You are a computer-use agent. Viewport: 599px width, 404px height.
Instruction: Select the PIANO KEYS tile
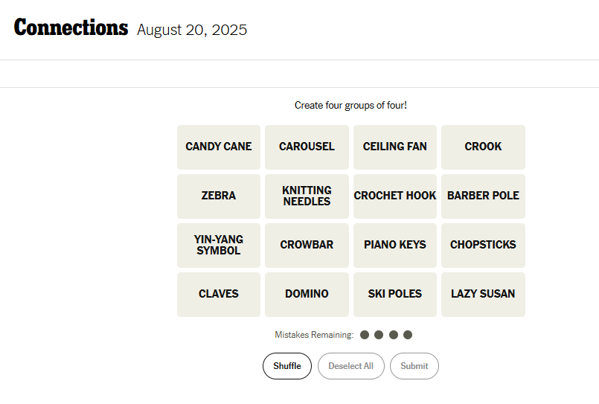[395, 245]
